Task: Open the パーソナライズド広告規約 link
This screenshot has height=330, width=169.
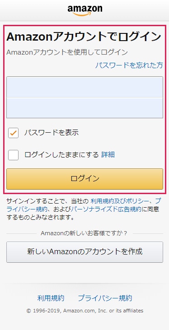Action: (106, 209)
